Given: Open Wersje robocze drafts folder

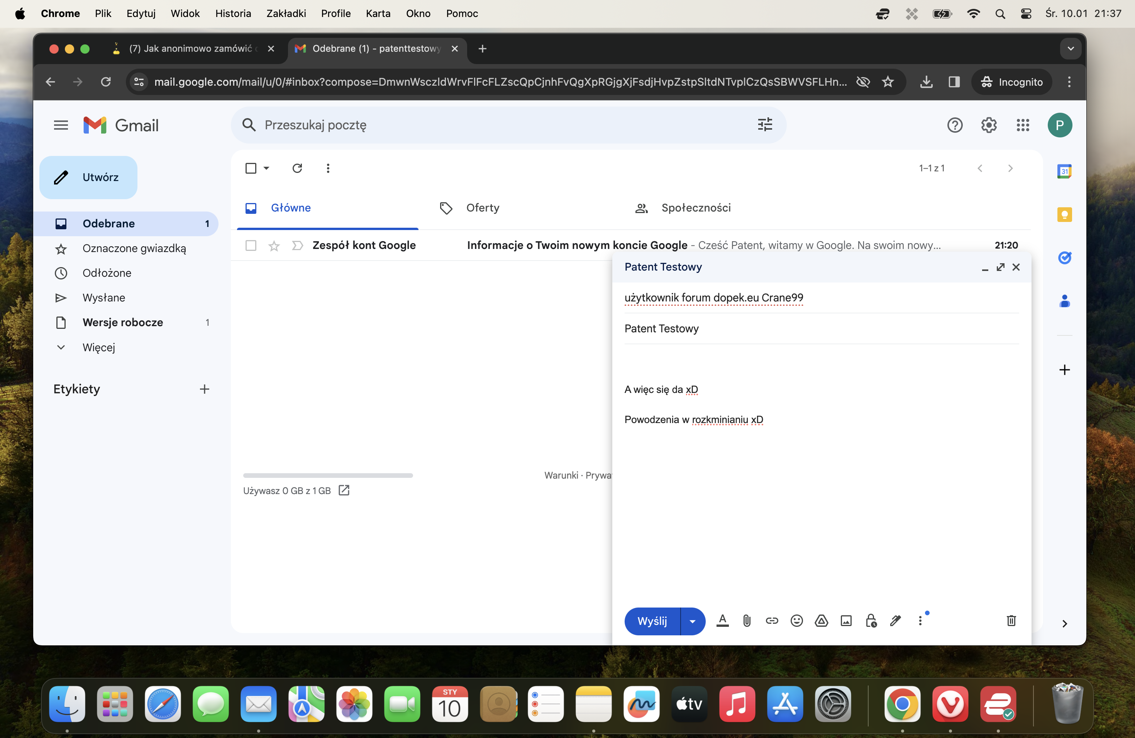Looking at the screenshot, I should (126, 323).
